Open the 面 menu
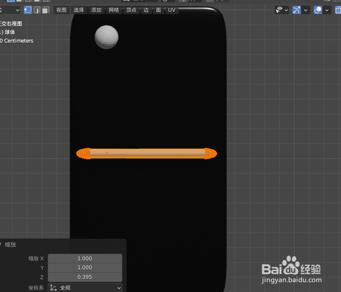The width and height of the screenshot is (341, 292). 159,10
